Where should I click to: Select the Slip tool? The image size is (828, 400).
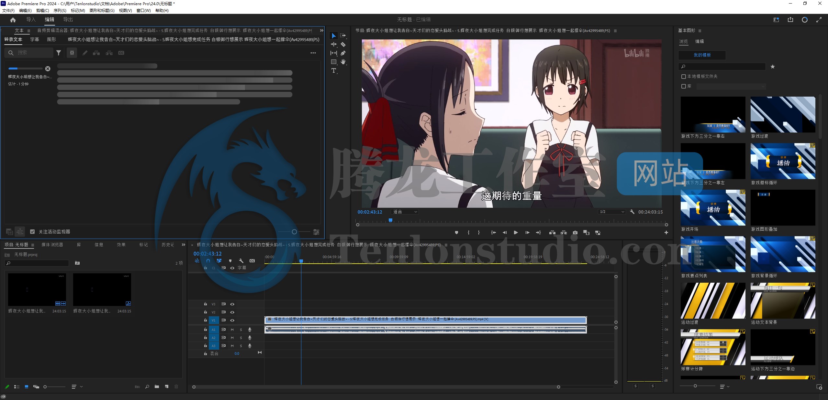[334, 53]
